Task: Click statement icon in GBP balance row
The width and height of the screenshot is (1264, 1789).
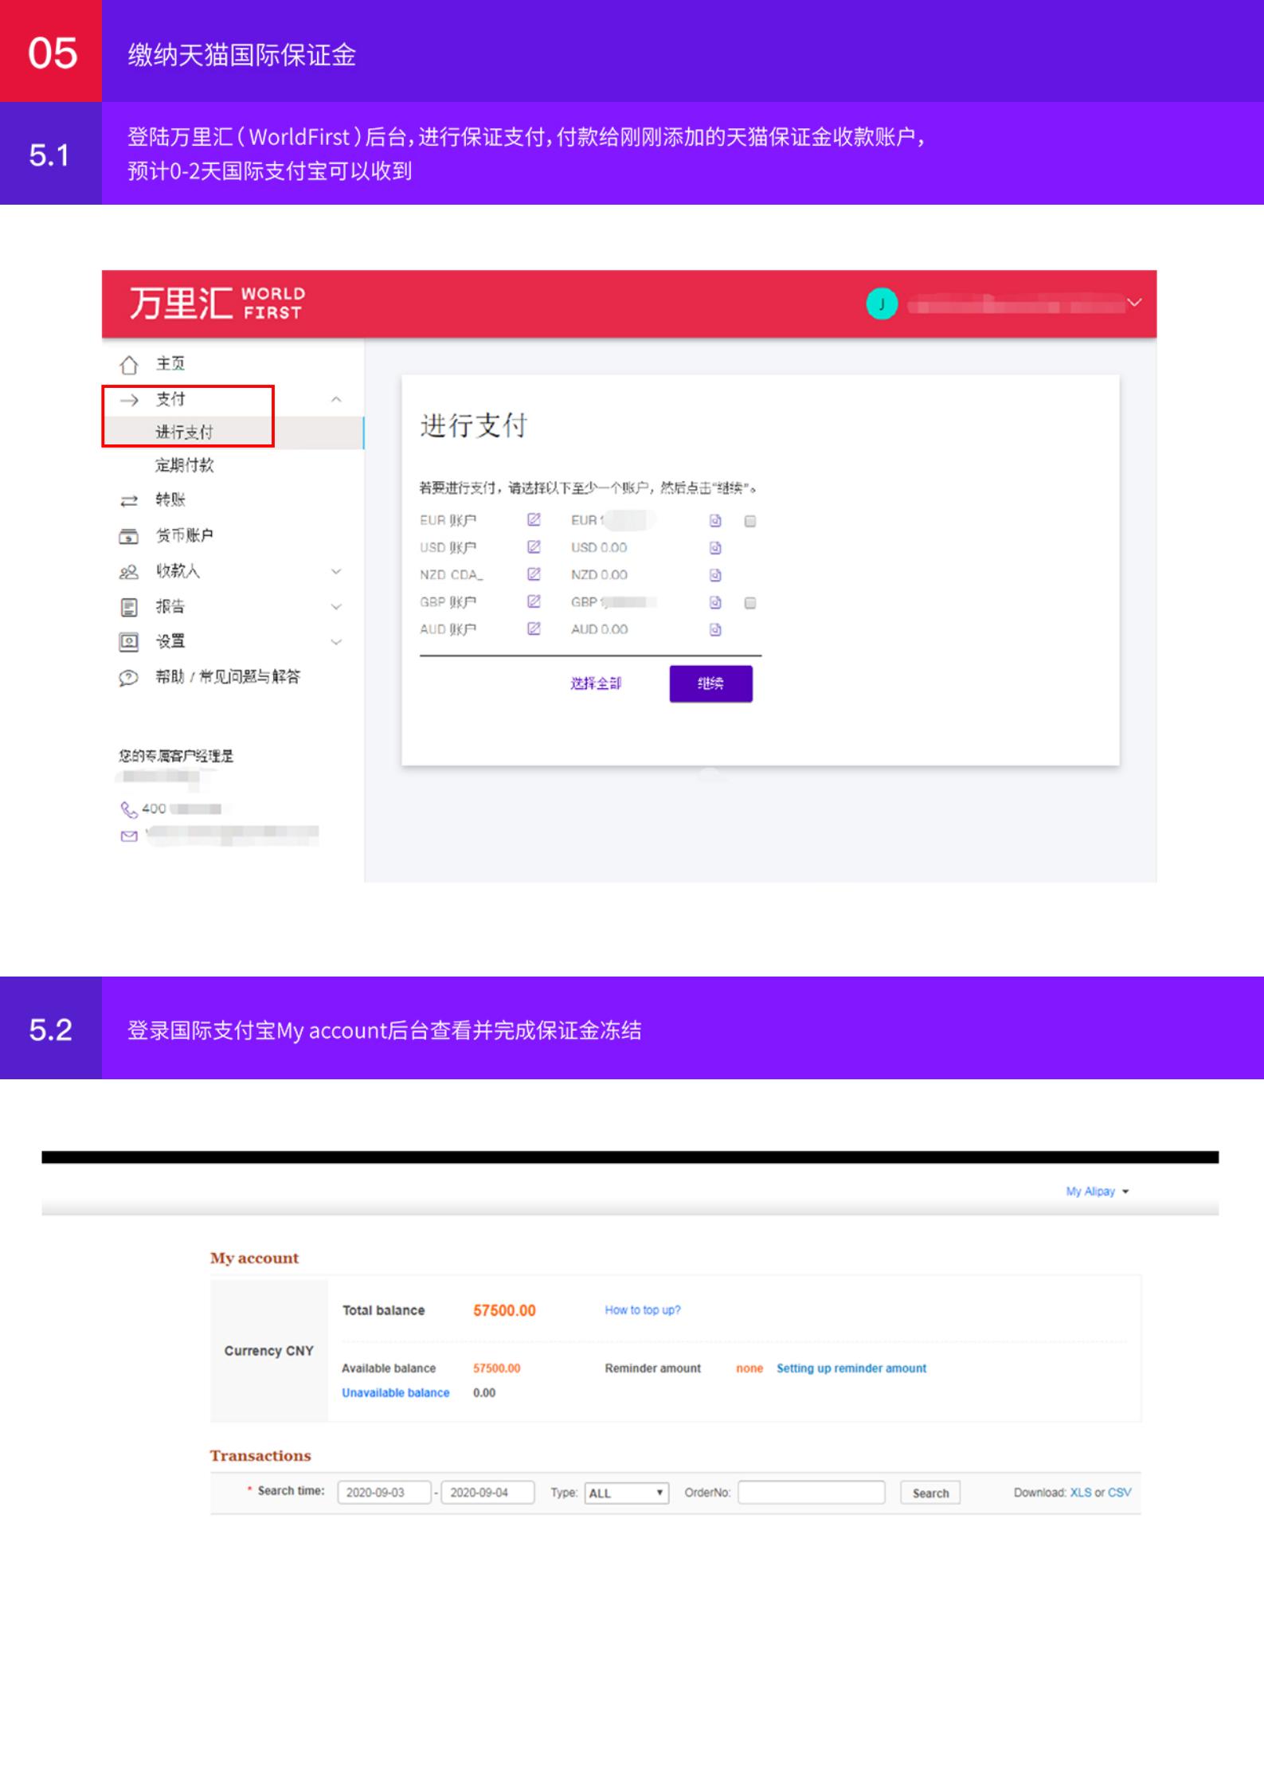Action: point(715,602)
